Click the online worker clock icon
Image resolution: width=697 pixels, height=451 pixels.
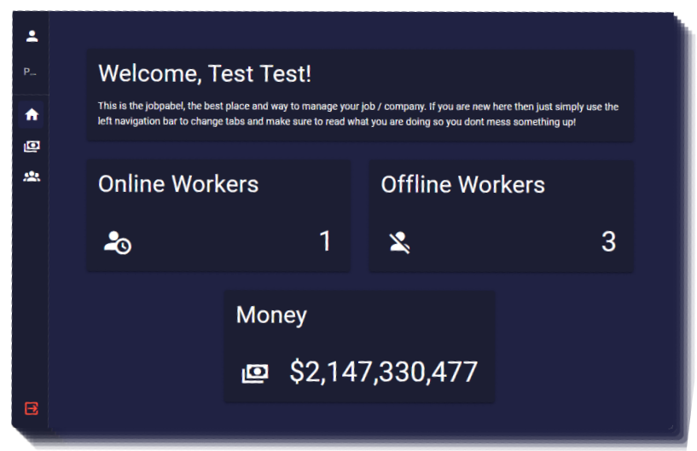pos(118,243)
